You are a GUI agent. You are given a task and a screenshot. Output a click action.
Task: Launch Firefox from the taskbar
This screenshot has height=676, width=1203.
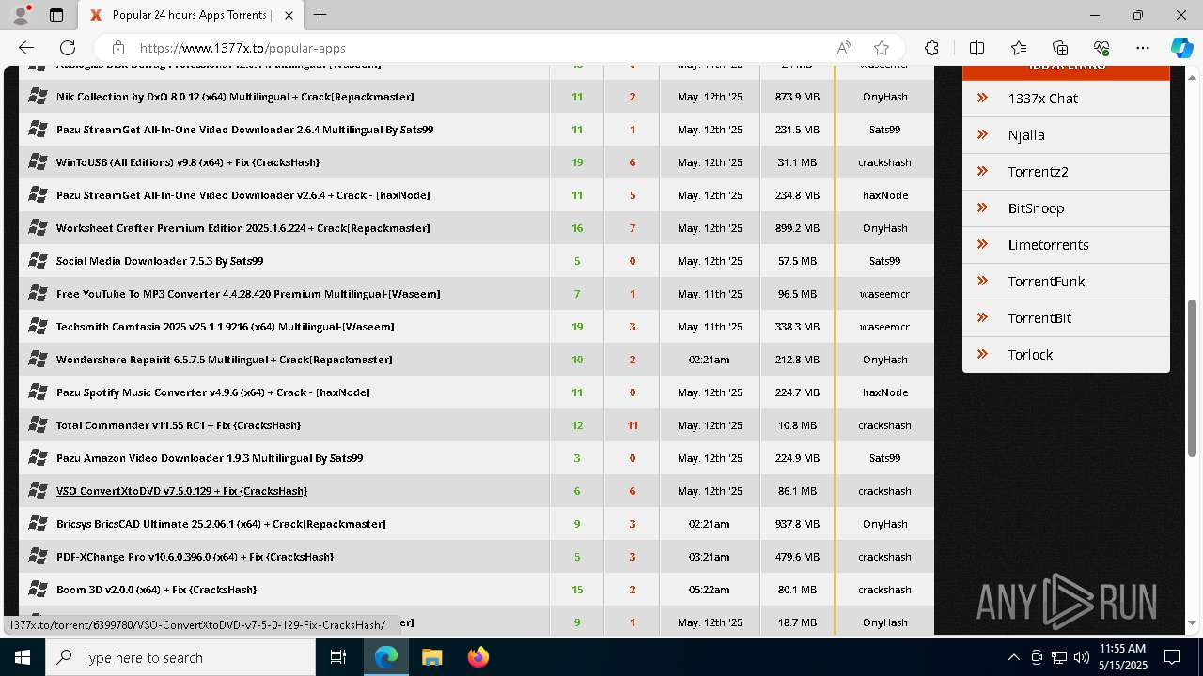click(x=478, y=657)
